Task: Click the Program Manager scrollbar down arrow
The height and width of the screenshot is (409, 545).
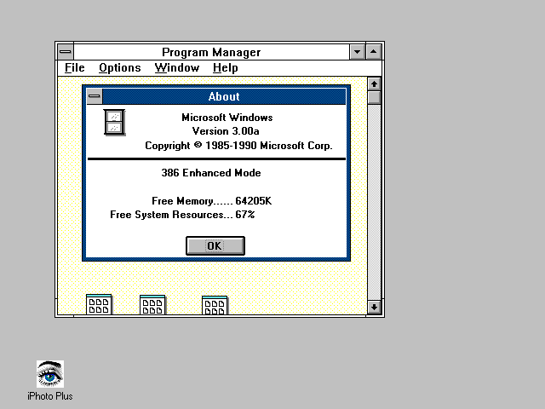Action: click(x=375, y=307)
